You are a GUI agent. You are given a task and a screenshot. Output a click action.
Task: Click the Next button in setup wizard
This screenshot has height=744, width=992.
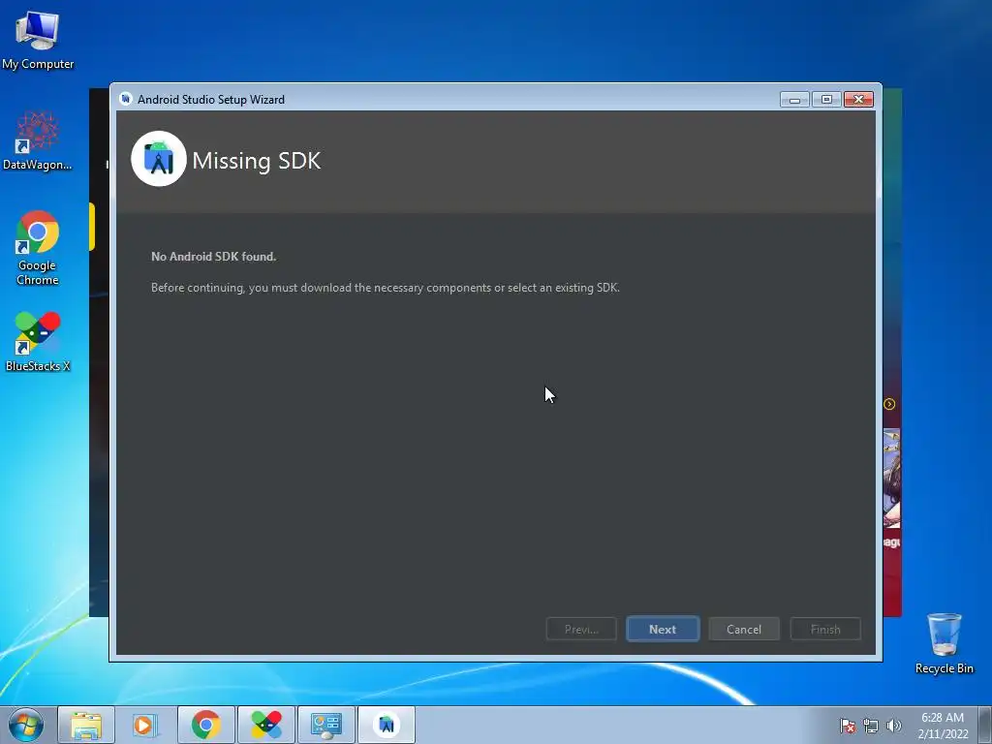click(663, 629)
